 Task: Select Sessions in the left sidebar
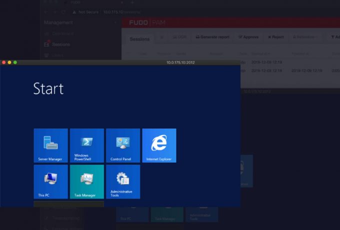pyautogui.click(x=61, y=44)
